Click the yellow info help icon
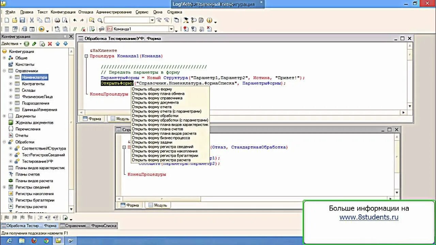 pyautogui.click(x=209, y=20)
